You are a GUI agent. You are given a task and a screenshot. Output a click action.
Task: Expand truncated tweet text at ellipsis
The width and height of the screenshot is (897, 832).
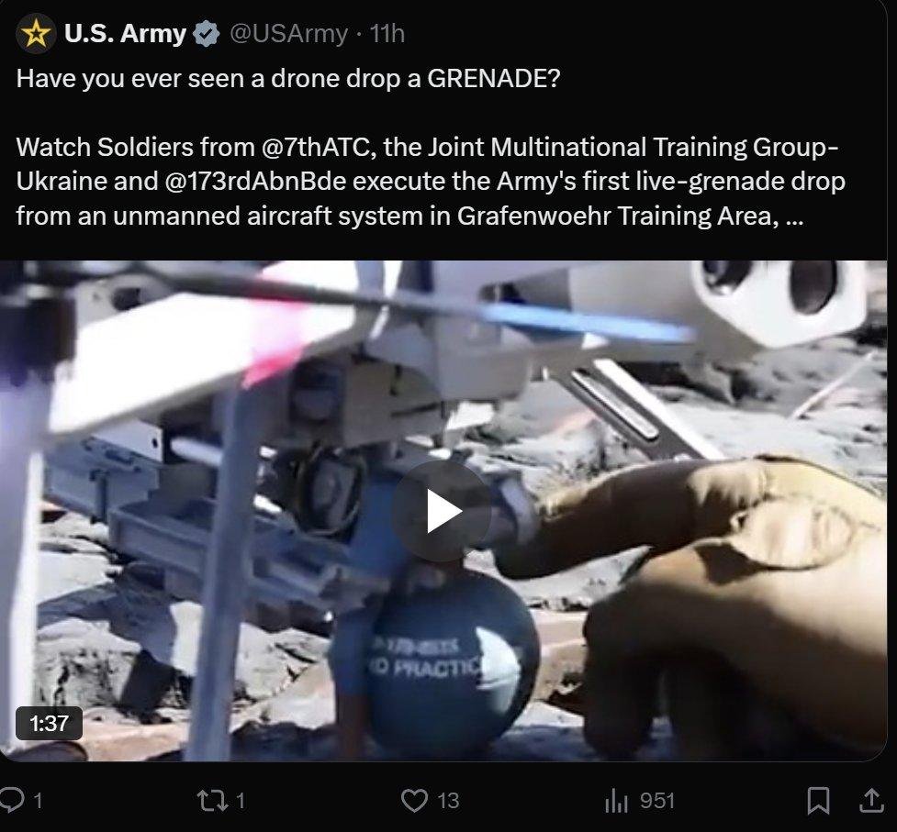click(795, 216)
